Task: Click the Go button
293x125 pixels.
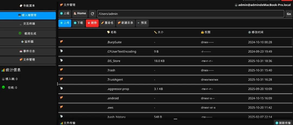Action: pos(289,14)
